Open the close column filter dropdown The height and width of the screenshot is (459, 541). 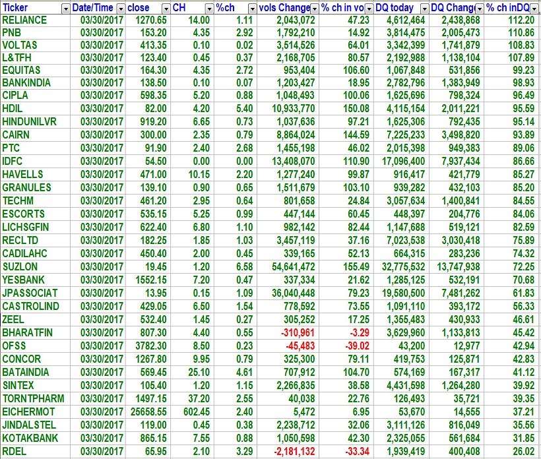coord(166,9)
